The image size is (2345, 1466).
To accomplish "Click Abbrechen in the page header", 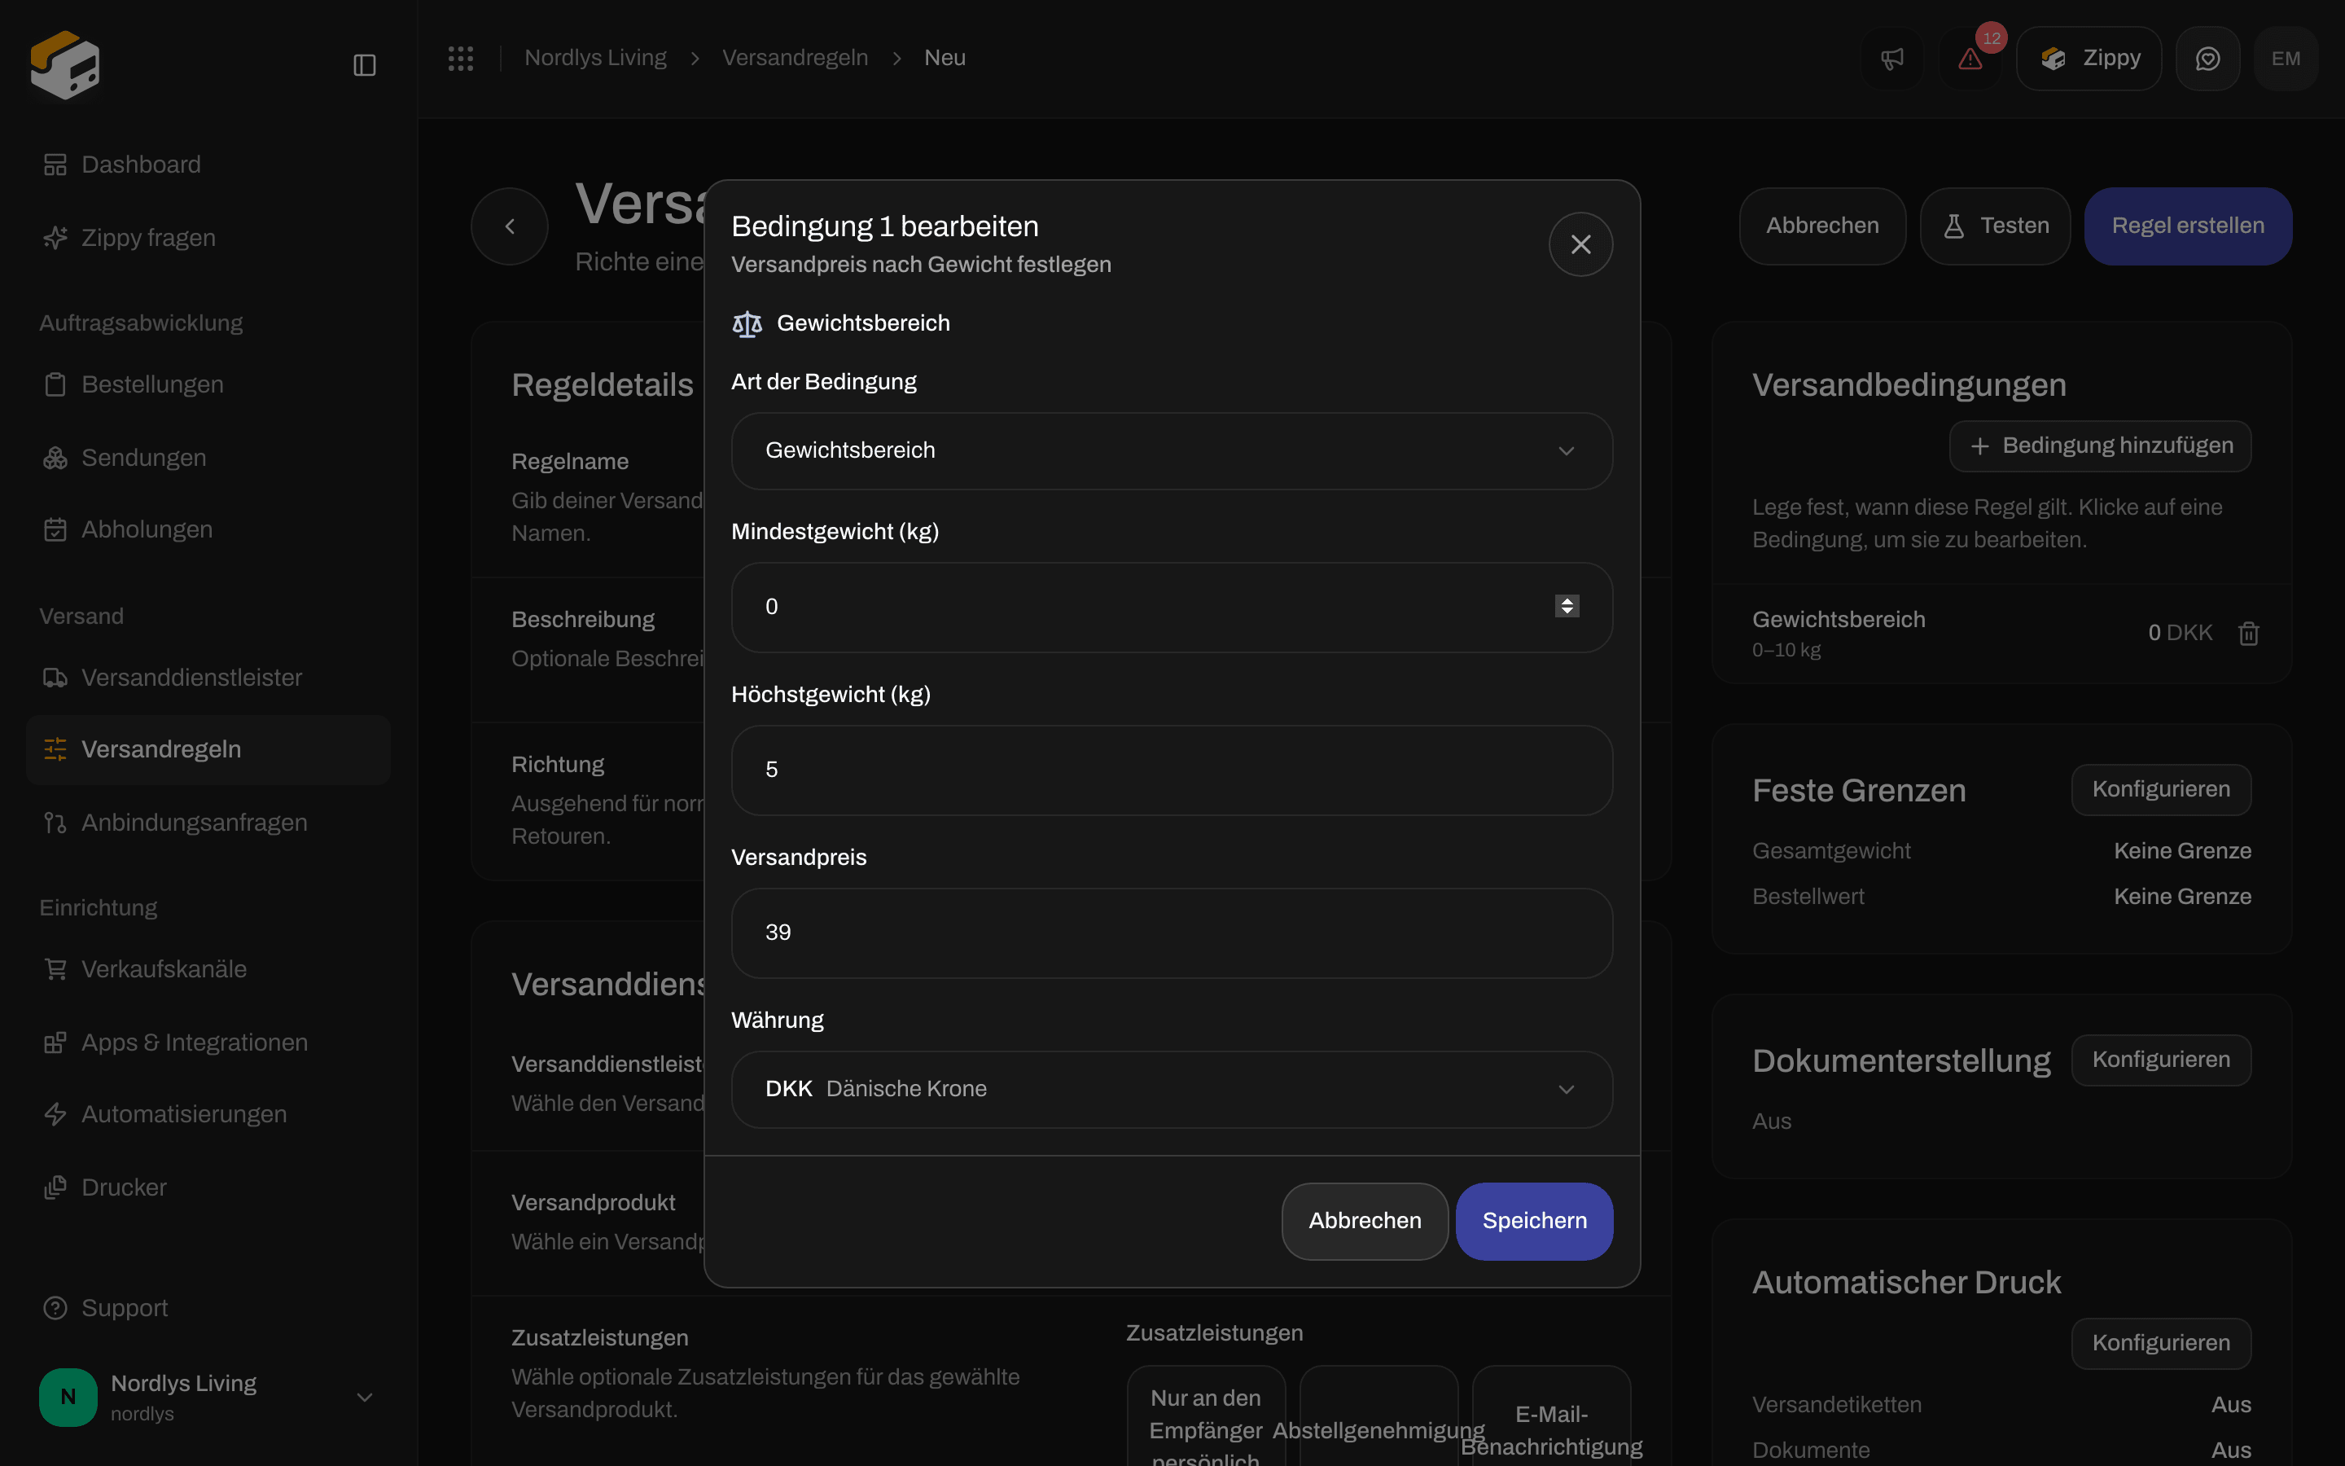I will click(1821, 226).
